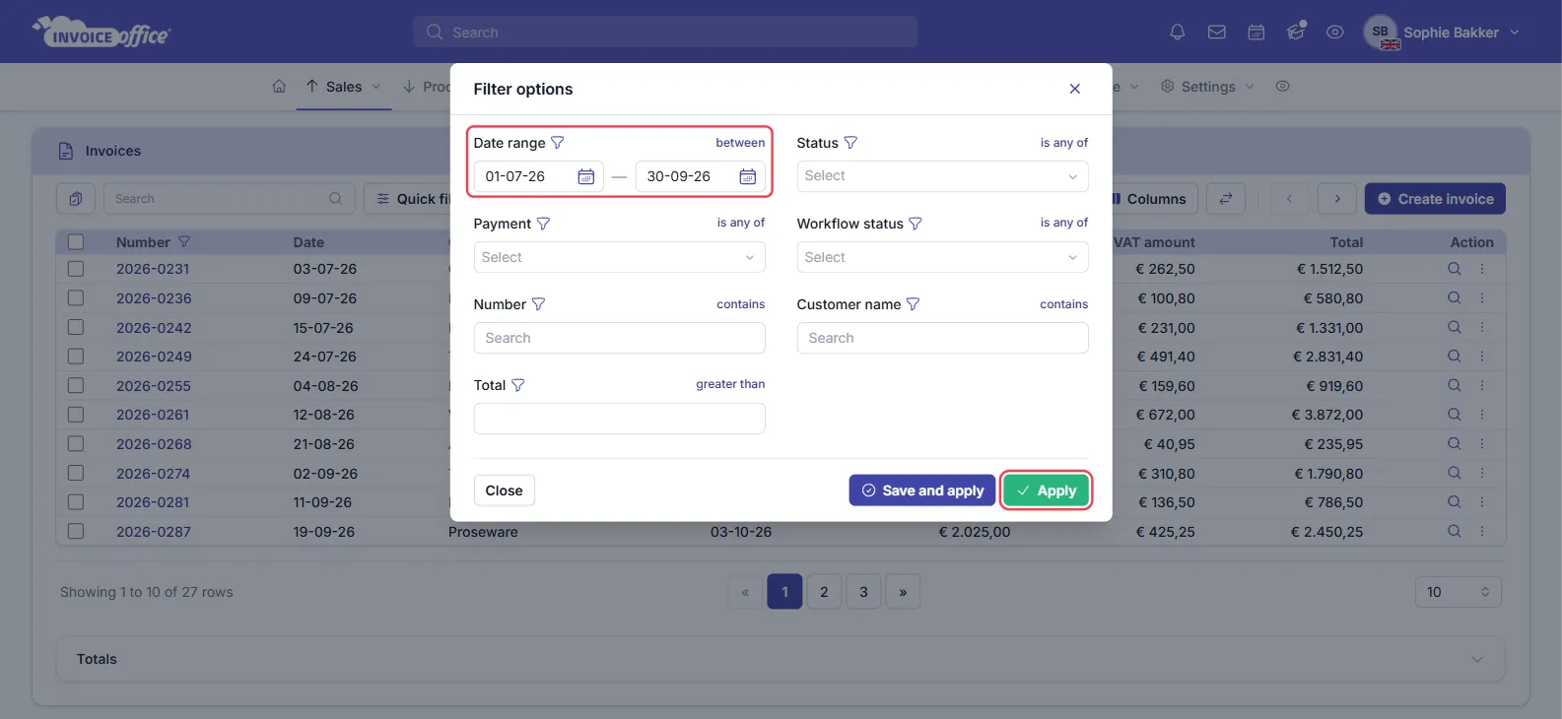
Task: Expand the Totals section
Action: pyautogui.click(x=781, y=659)
